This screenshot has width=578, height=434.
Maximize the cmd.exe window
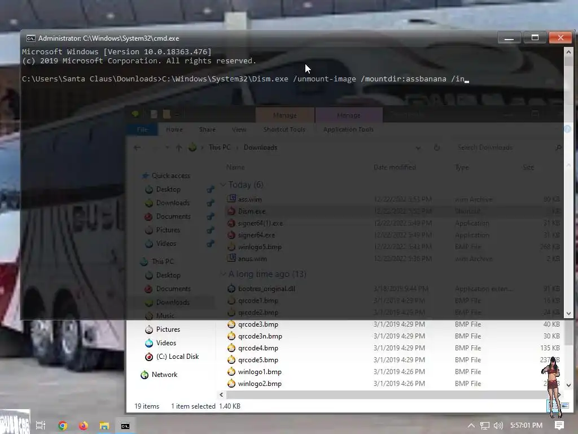535,38
